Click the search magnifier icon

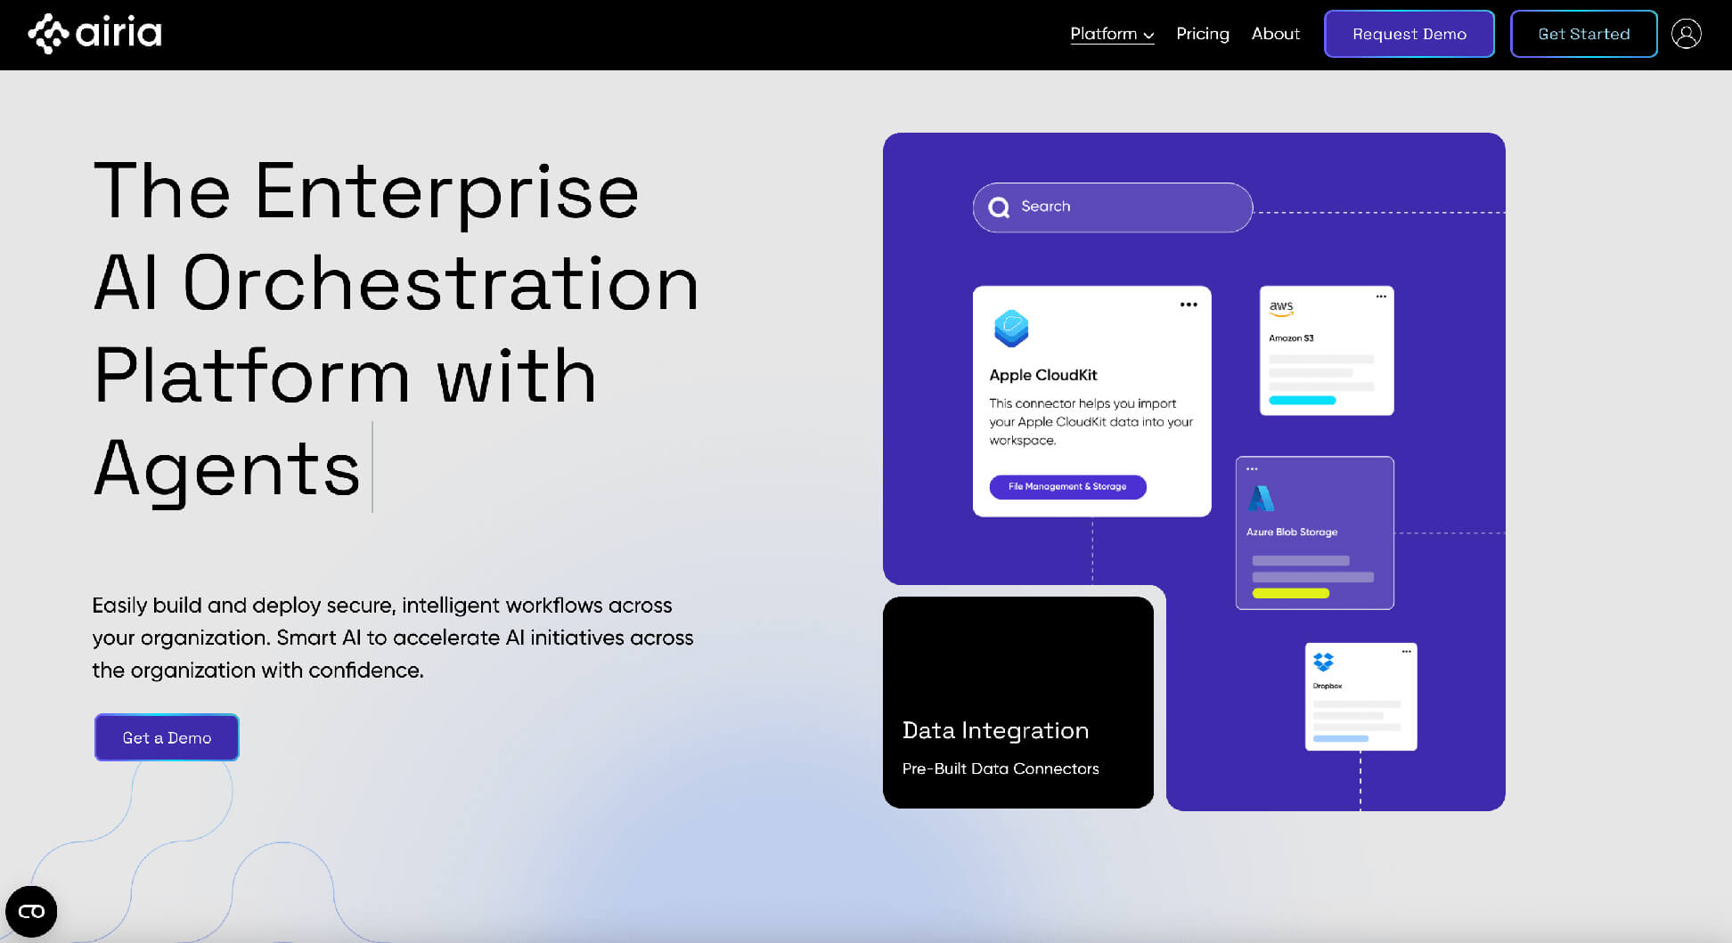point(999,207)
